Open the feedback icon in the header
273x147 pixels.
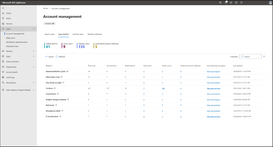coord(242,3)
